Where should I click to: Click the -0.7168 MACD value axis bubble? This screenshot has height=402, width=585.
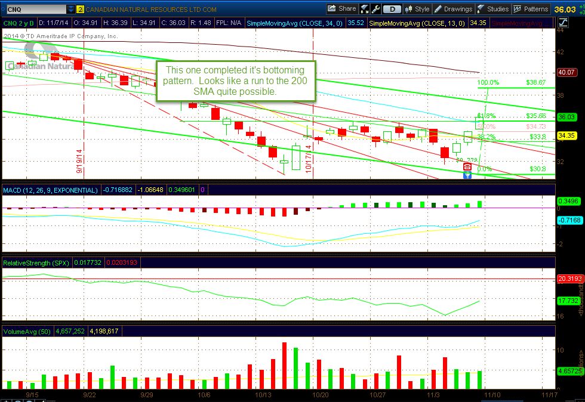coord(569,221)
